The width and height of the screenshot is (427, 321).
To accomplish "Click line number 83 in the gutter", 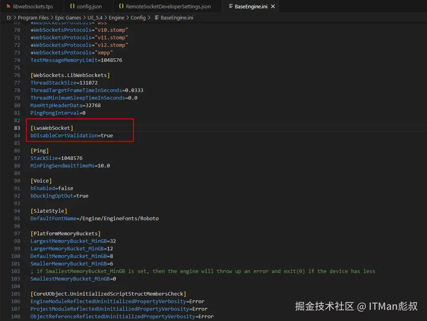I will tap(17, 128).
